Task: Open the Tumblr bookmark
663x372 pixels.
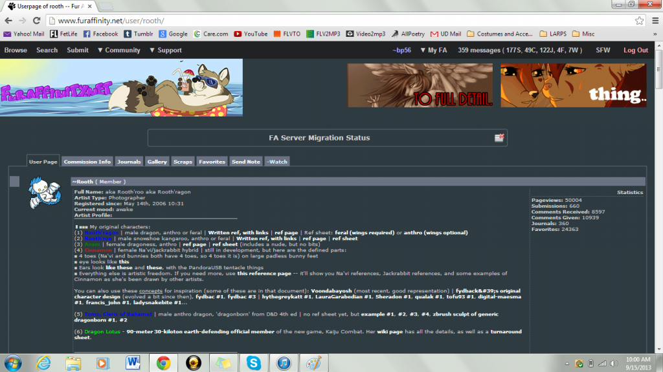Action: tap(139, 34)
